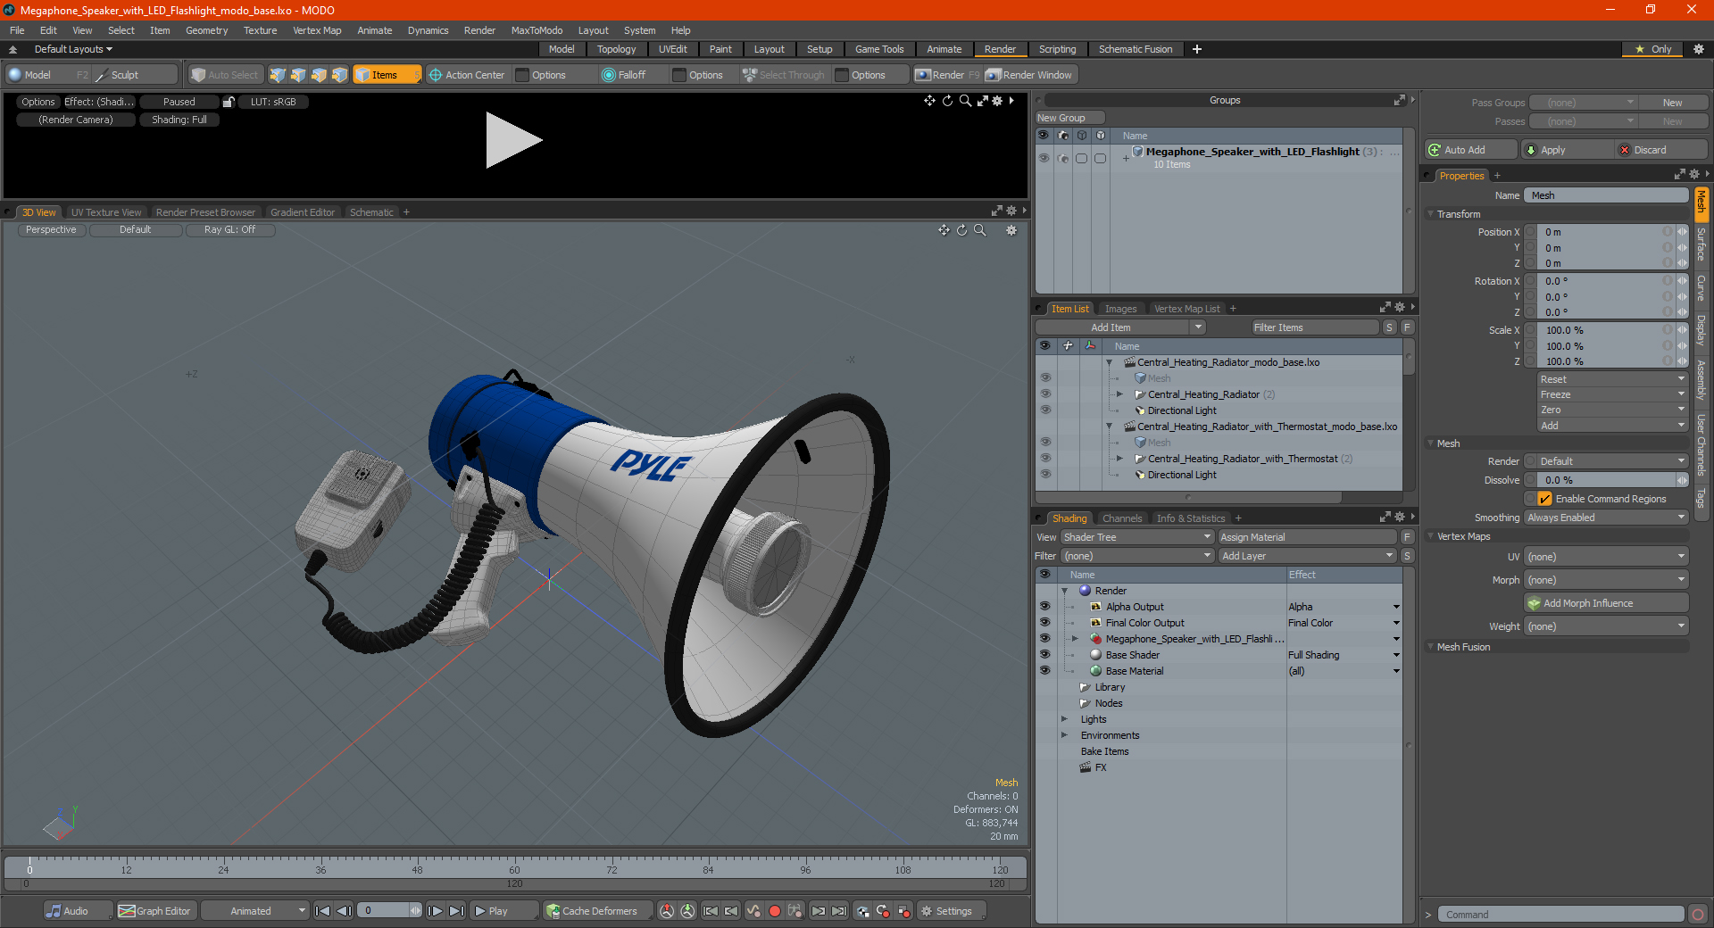Jump to first frame
Viewport: 1714px width, 928px height.
[x=323, y=911]
